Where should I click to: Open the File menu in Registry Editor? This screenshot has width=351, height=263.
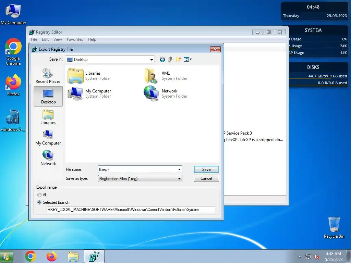[34, 39]
